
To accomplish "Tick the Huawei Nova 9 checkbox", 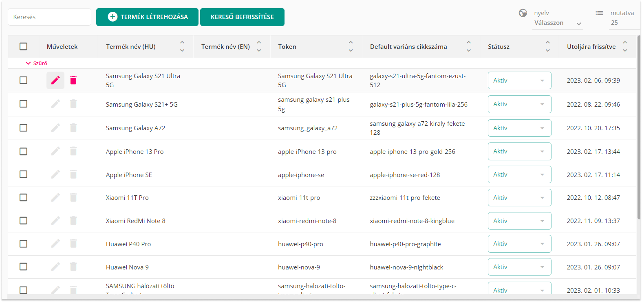I will [x=24, y=267].
